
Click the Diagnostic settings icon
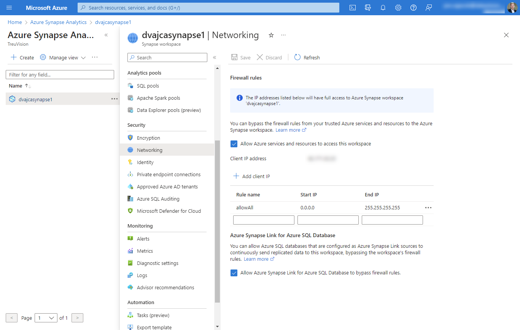[130, 263]
